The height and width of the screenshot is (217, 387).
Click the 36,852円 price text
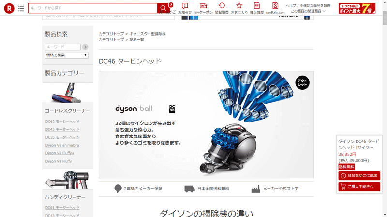click(347, 154)
